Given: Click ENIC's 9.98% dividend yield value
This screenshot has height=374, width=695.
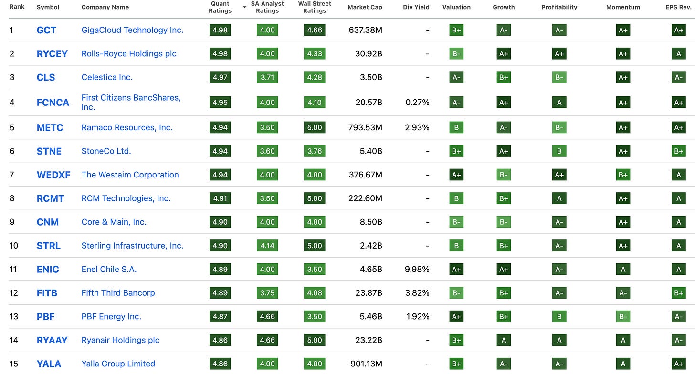Looking at the screenshot, I should coord(417,270).
